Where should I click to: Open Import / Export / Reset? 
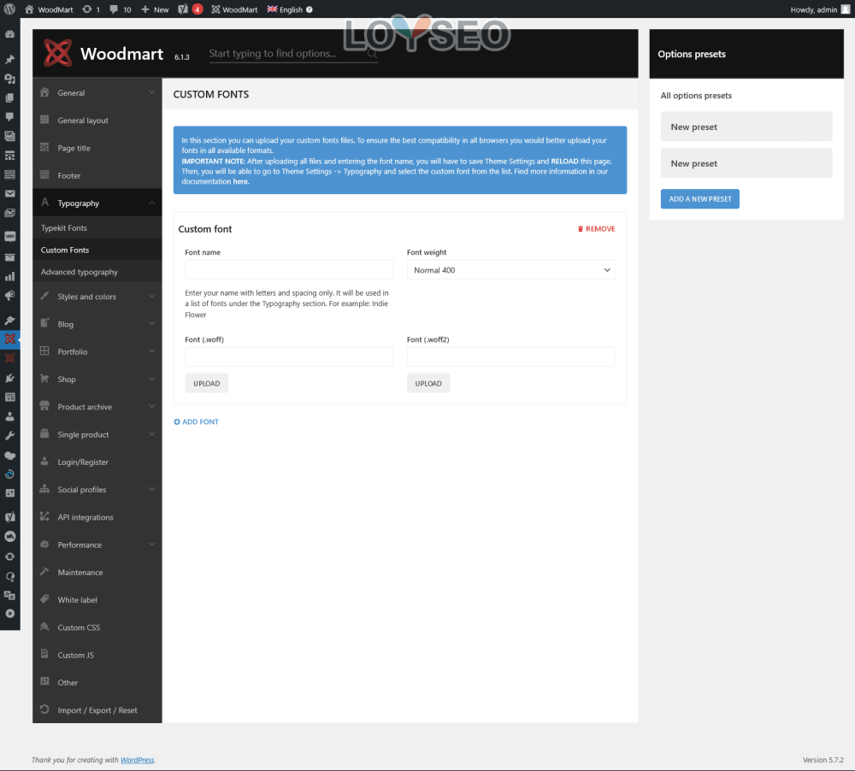pyautogui.click(x=97, y=710)
